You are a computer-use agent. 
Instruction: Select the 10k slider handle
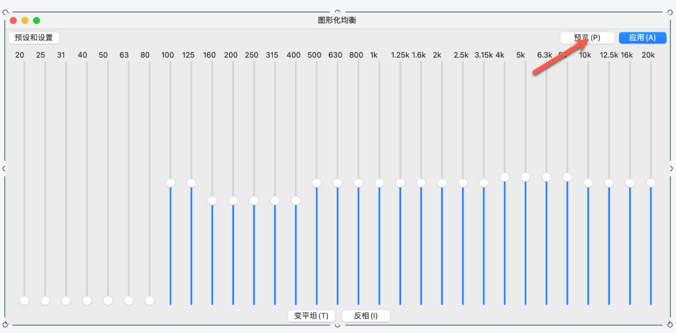pyautogui.click(x=588, y=183)
